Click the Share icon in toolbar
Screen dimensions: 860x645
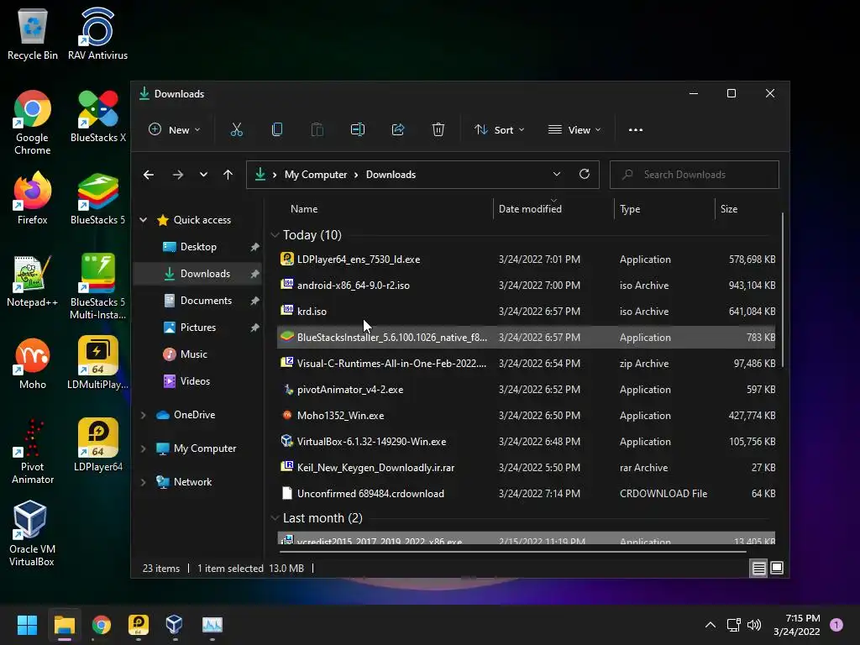(398, 130)
